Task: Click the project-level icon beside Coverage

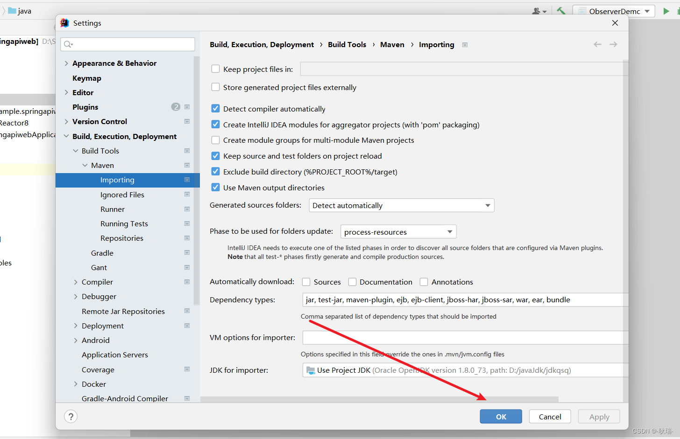Action: point(187,369)
